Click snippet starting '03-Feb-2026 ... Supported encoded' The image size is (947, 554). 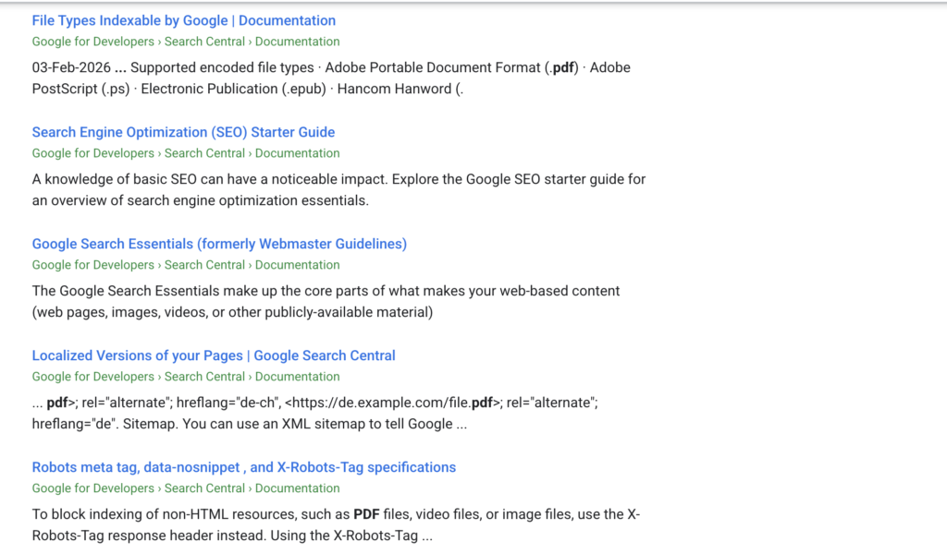coord(331,78)
